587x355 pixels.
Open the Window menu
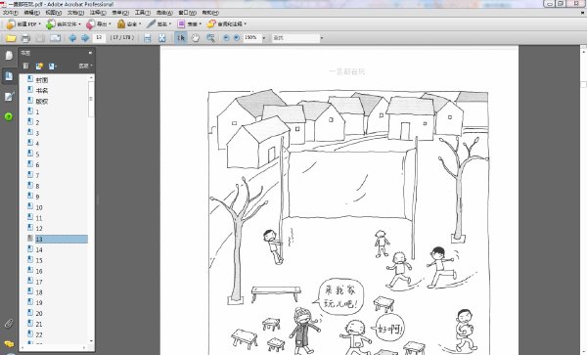point(187,13)
